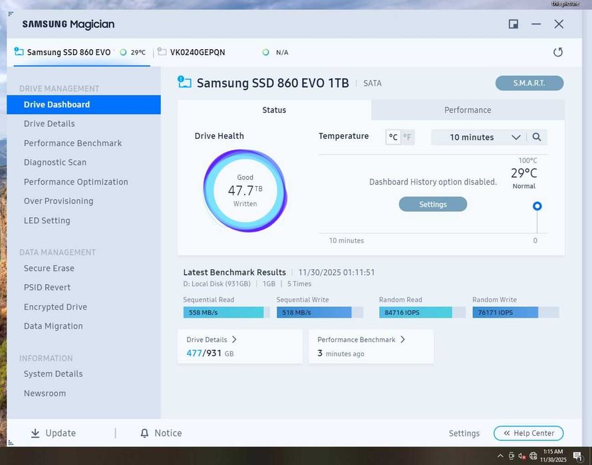
Task: Open Encrypted Drive in sidebar
Action: pyautogui.click(x=55, y=307)
